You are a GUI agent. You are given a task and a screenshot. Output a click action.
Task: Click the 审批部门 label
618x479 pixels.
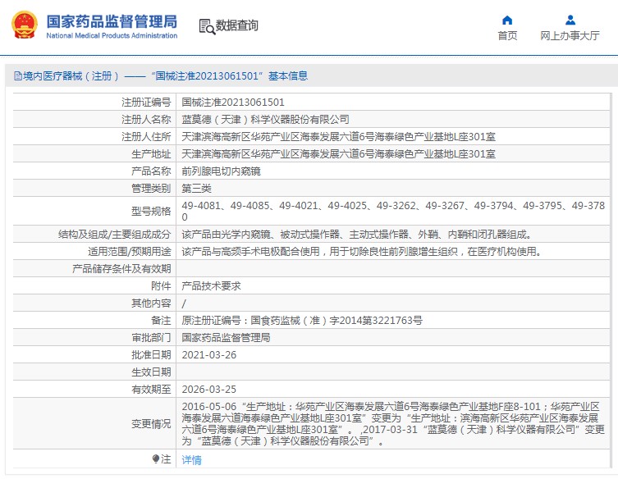point(151,338)
